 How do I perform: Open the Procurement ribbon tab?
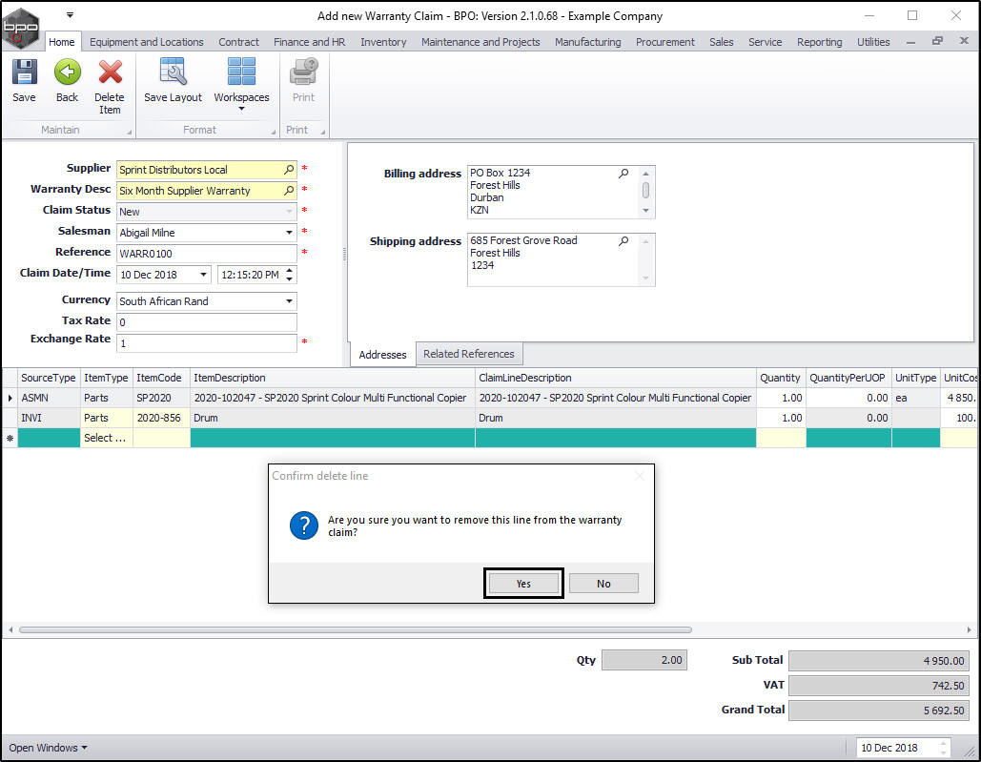point(665,42)
